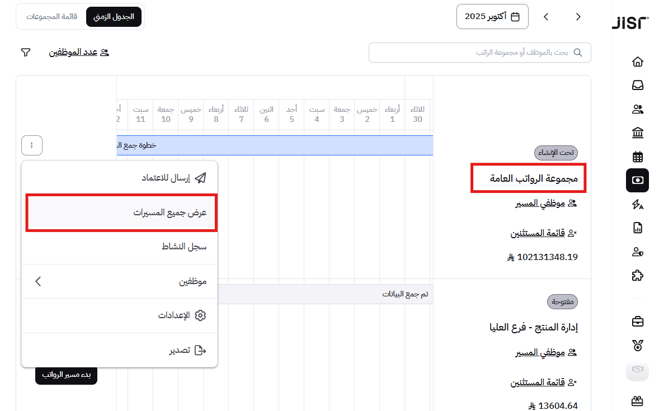Open the reports chart icon in sidebar
The width and height of the screenshot is (659, 411).
pyautogui.click(x=637, y=228)
